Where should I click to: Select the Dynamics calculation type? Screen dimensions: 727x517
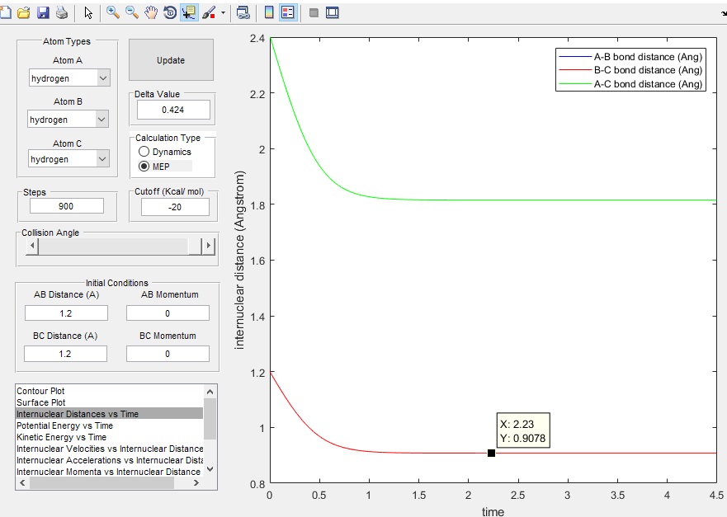coord(164,152)
